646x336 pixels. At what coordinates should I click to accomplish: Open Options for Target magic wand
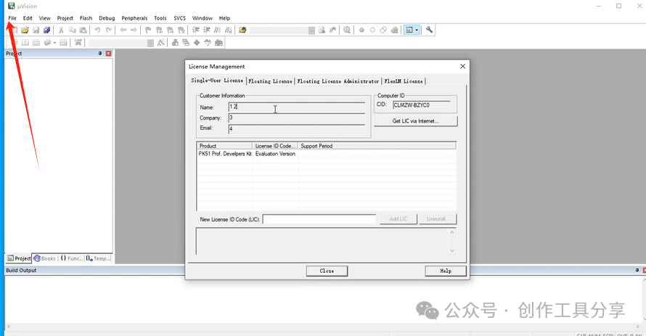coord(160,42)
